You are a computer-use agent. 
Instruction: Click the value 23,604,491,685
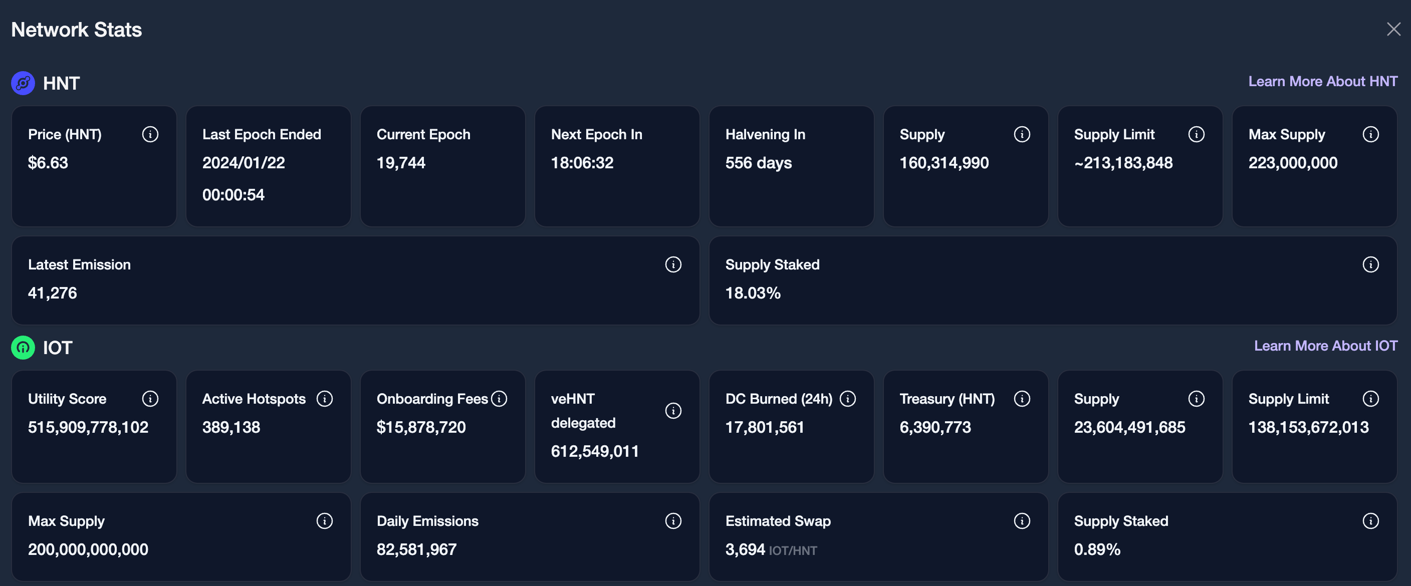coord(1129,427)
